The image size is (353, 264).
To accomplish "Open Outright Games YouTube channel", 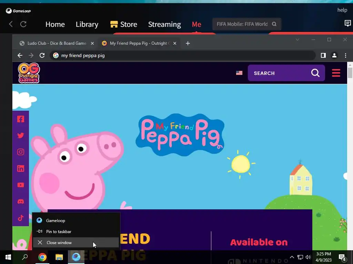I will (21, 185).
